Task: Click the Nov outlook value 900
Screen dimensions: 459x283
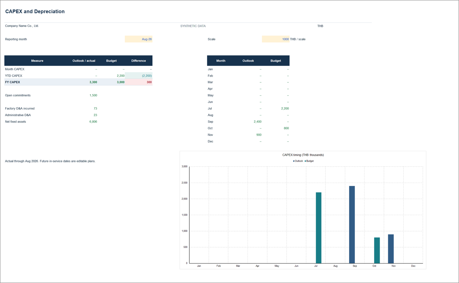Action: (259, 135)
